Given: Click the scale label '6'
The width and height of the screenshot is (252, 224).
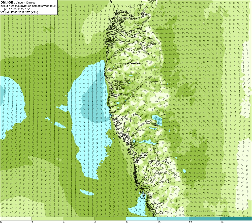Looking at the screenshot, I should tap(95, 222).
